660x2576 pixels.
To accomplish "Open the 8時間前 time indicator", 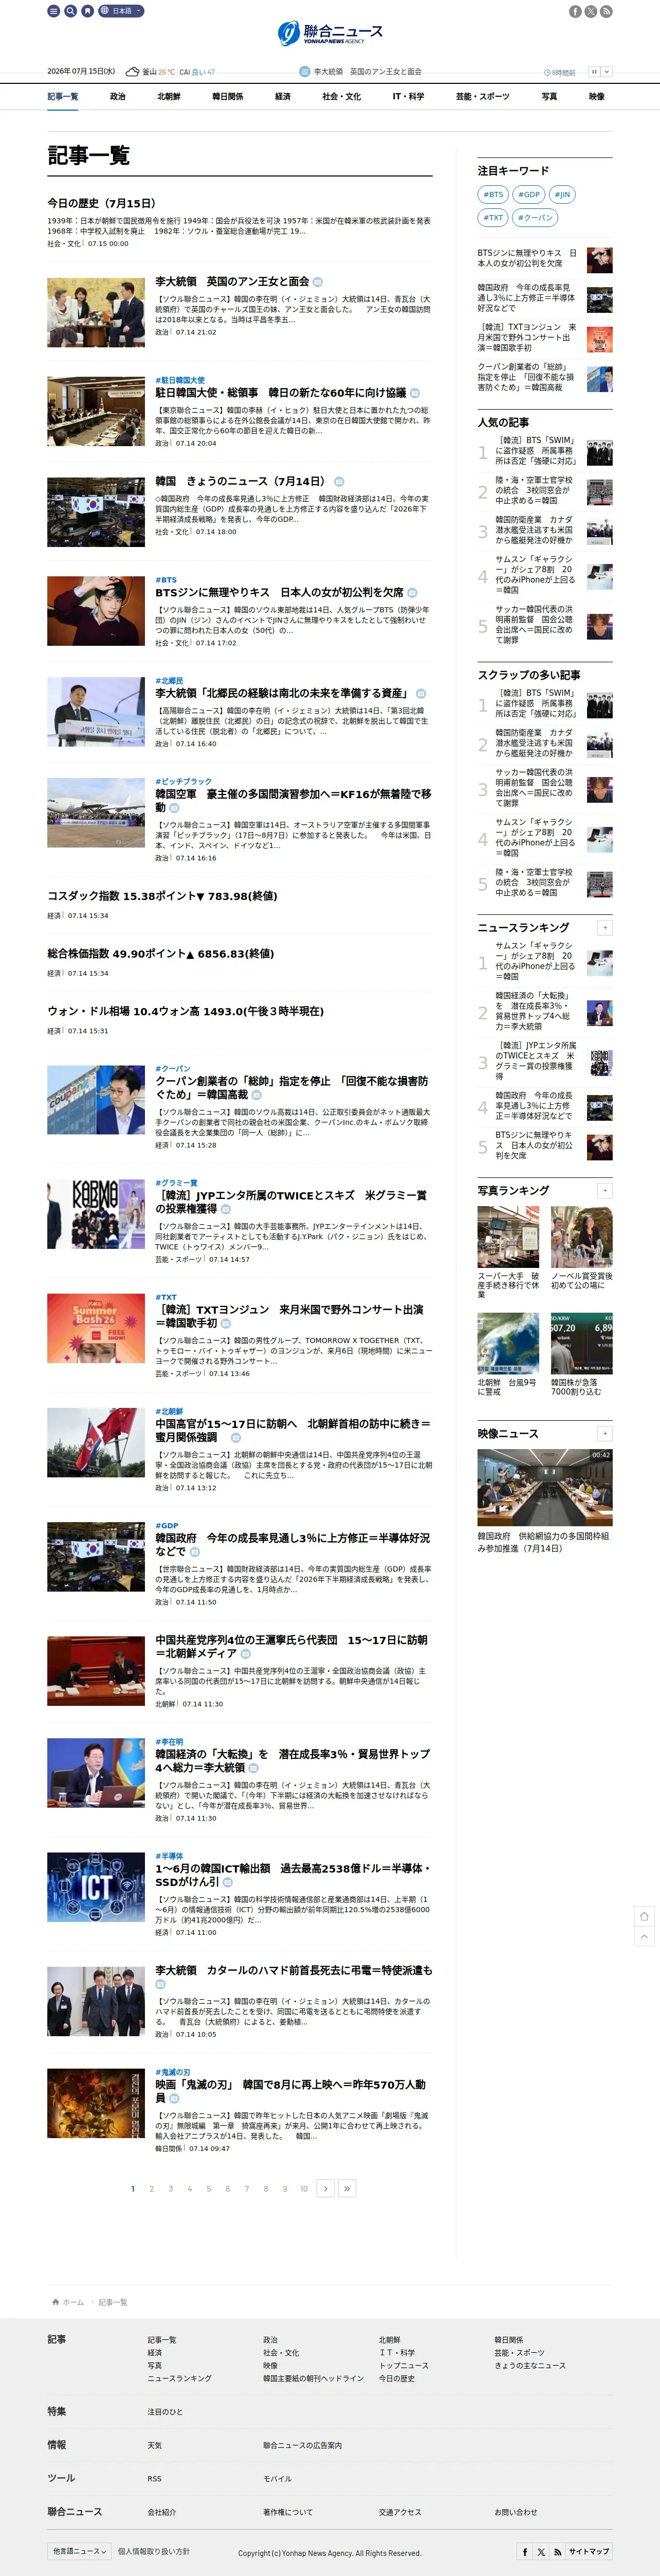I will pyautogui.click(x=560, y=73).
